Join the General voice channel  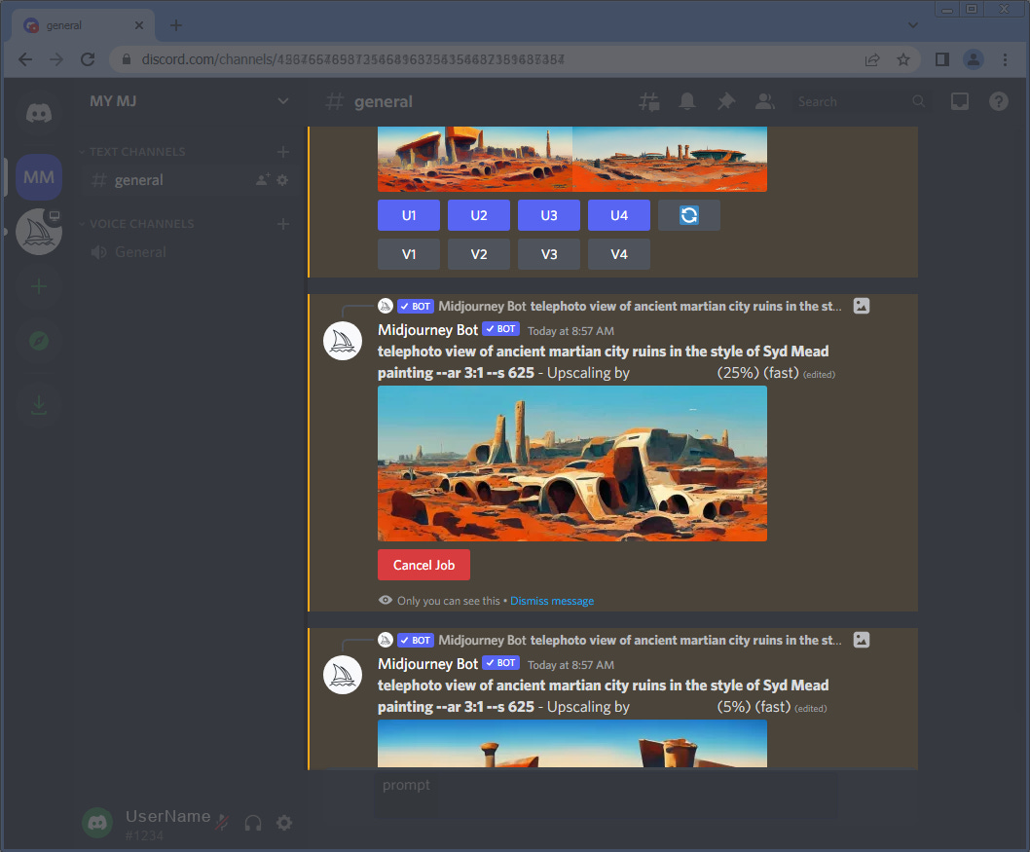(189, 252)
